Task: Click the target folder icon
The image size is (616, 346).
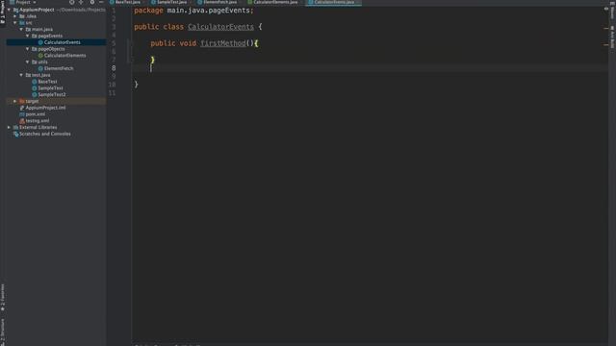Action: coord(22,101)
